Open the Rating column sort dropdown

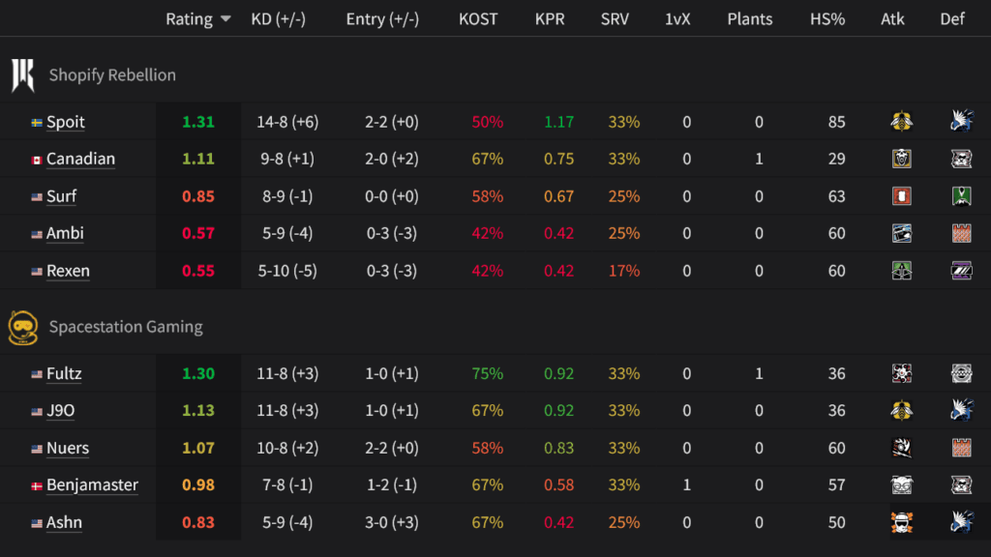[225, 18]
